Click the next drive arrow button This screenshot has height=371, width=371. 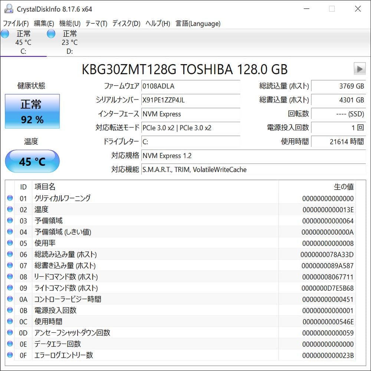[359, 69]
